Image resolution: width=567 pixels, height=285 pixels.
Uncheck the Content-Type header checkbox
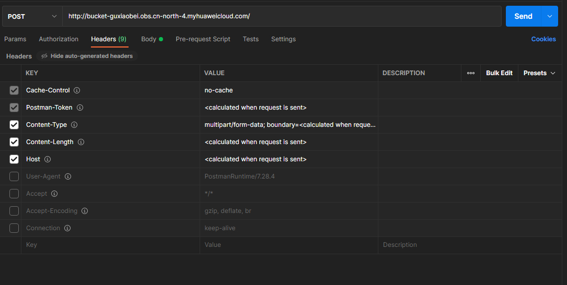coord(14,125)
